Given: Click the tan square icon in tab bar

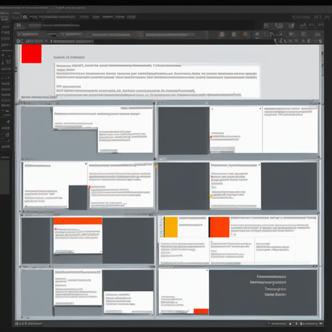Looking at the screenshot, I should tap(222, 34).
